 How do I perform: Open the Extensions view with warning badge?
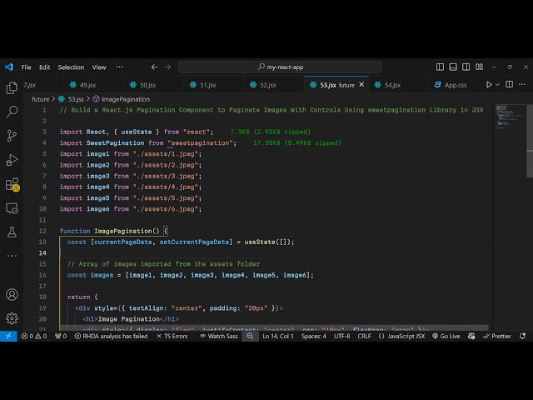tap(12, 184)
